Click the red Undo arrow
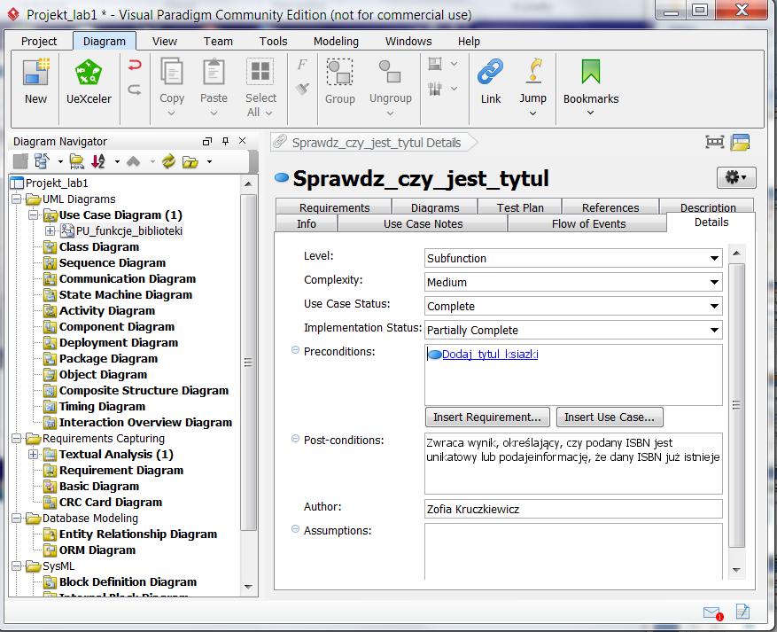This screenshot has width=777, height=632. click(x=135, y=65)
